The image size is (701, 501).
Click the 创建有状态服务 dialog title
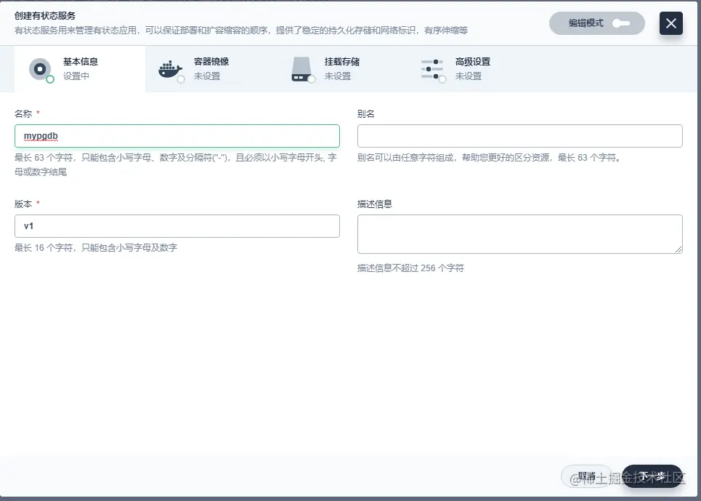click(45, 16)
